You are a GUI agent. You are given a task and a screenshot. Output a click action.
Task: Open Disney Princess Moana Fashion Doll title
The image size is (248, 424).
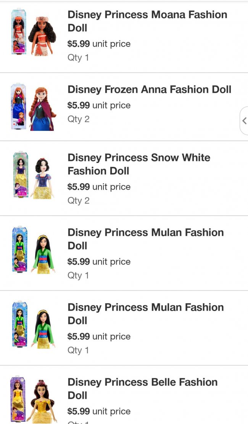[x=147, y=21]
